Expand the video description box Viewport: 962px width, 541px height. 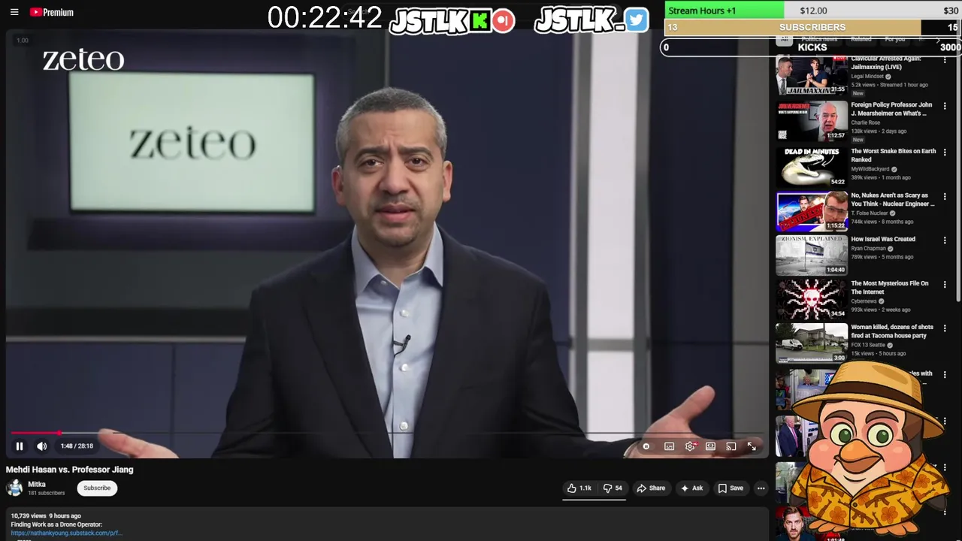click(387, 524)
